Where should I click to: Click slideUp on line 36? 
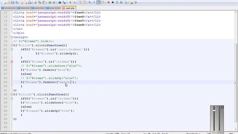click(x=51, y=111)
